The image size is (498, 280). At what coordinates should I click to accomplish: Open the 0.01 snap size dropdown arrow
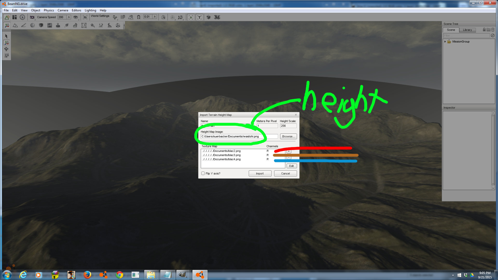155,17
